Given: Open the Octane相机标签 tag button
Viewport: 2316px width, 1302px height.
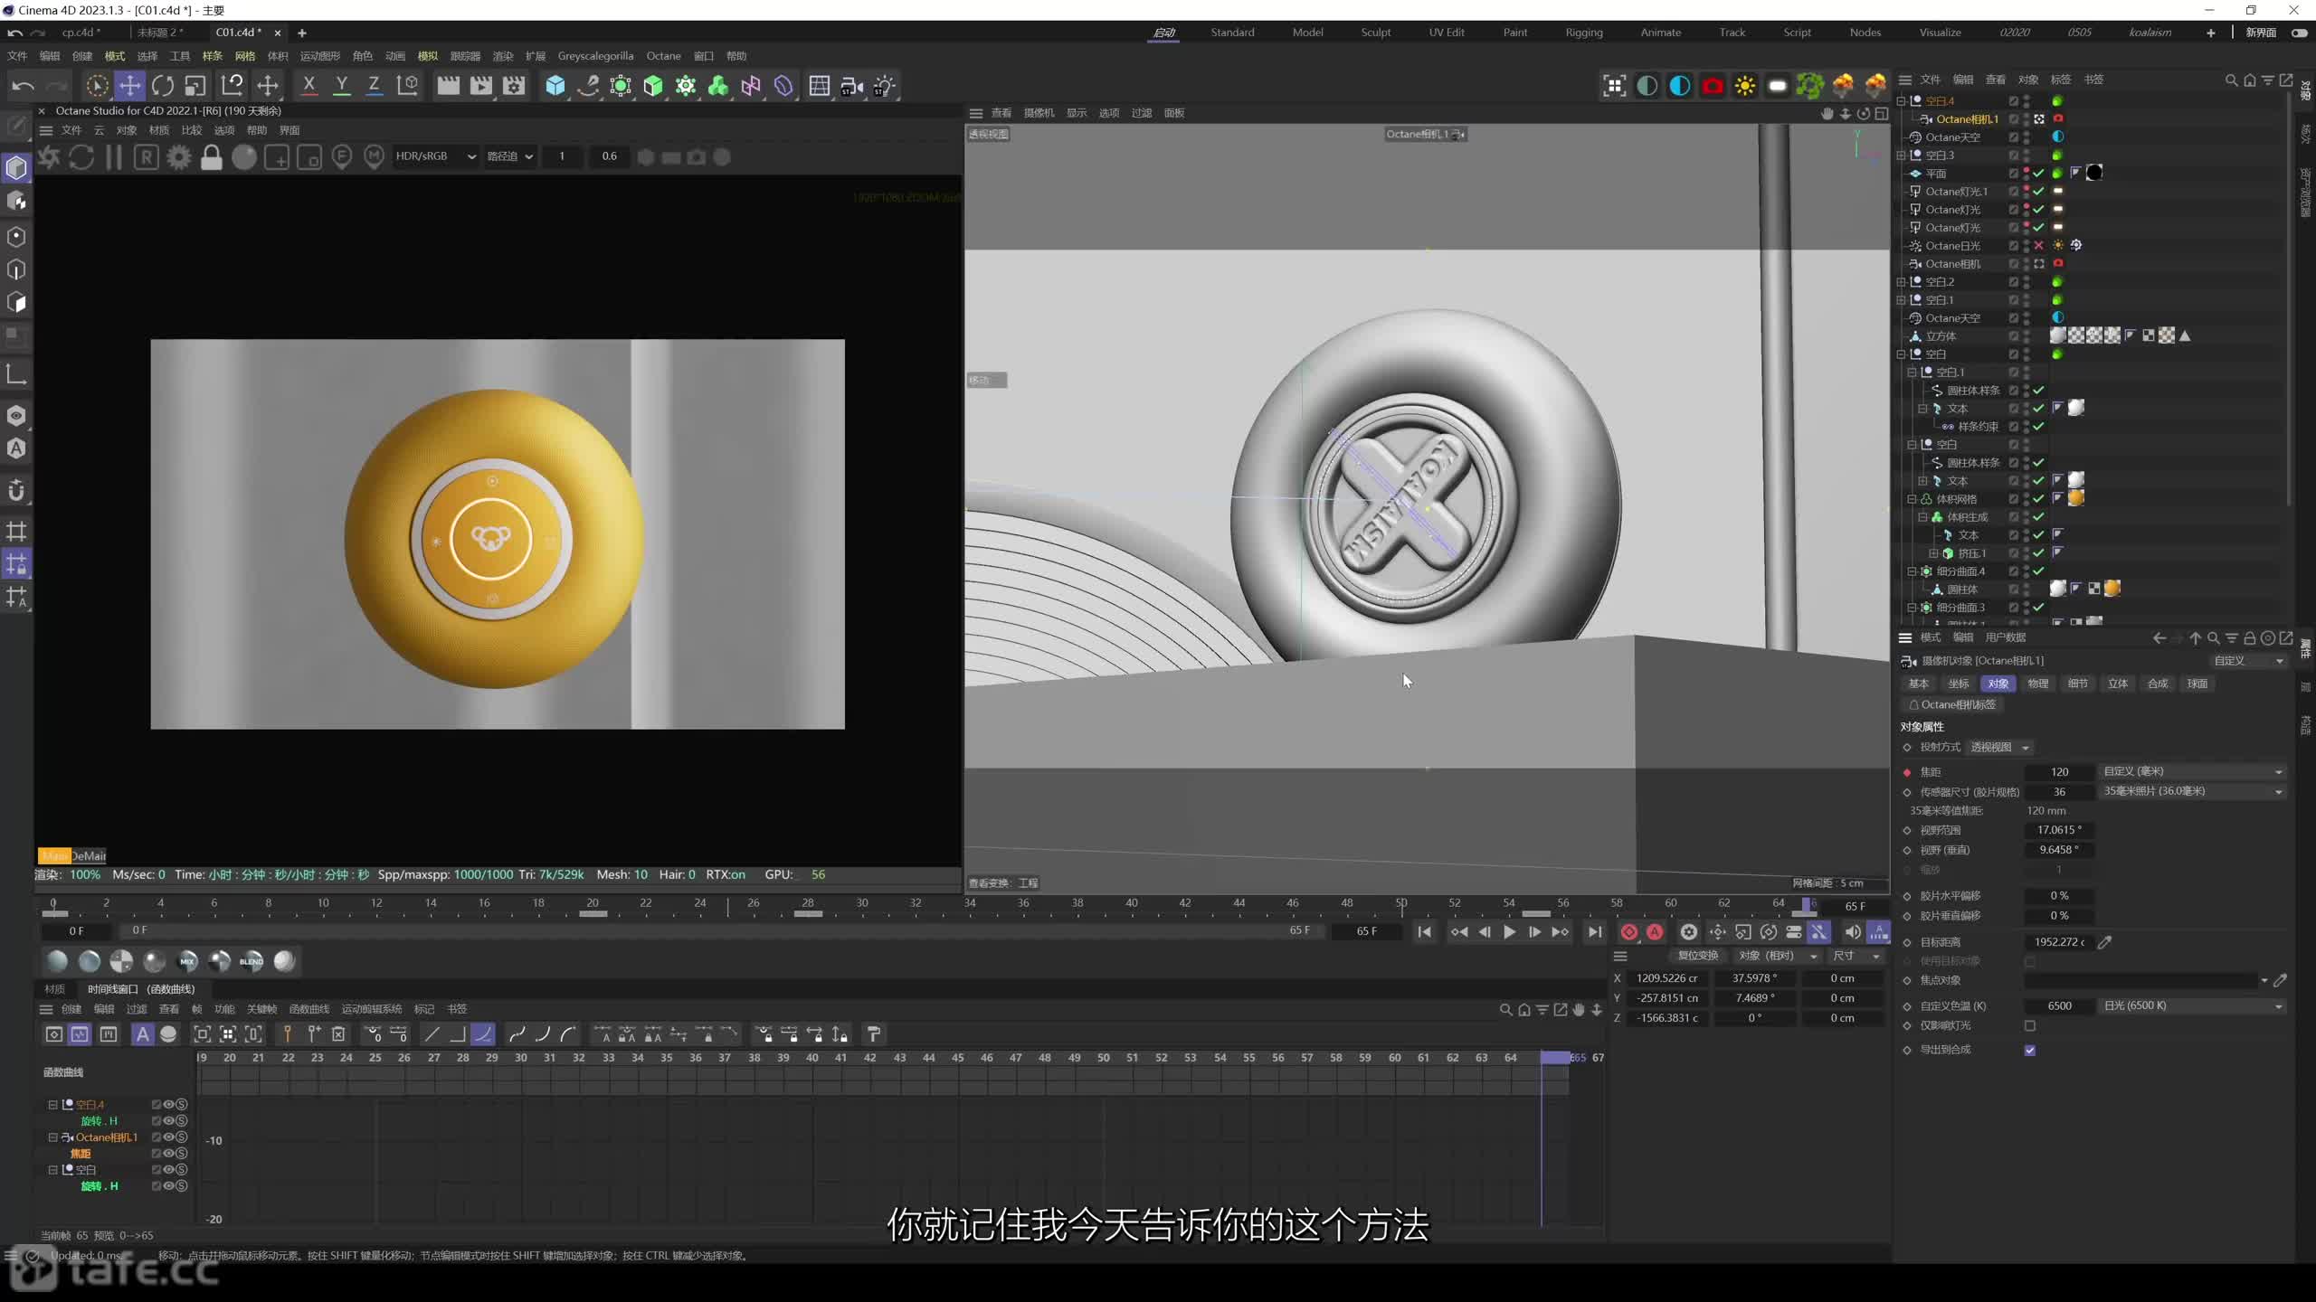Looking at the screenshot, I should pyautogui.click(x=1952, y=704).
